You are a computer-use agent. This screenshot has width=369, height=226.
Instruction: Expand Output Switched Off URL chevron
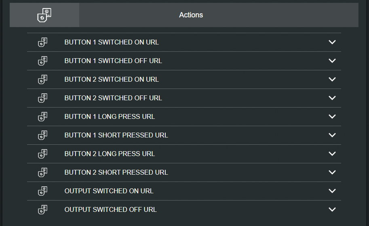332,209
